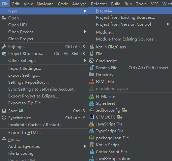Open the Code menu

(63, 4)
